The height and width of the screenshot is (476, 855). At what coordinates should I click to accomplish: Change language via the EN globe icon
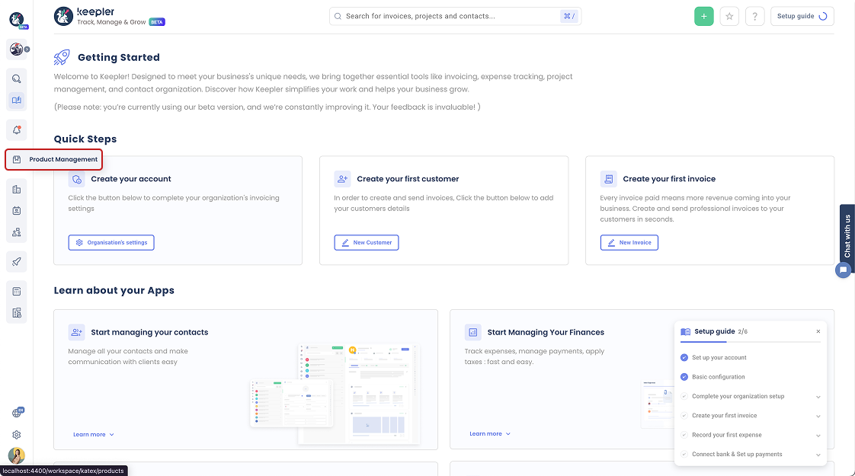(17, 411)
